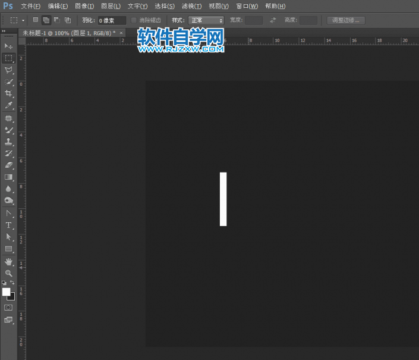Choose Add to selection mode
The width and height of the screenshot is (419, 360).
click(x=46, y=20)
